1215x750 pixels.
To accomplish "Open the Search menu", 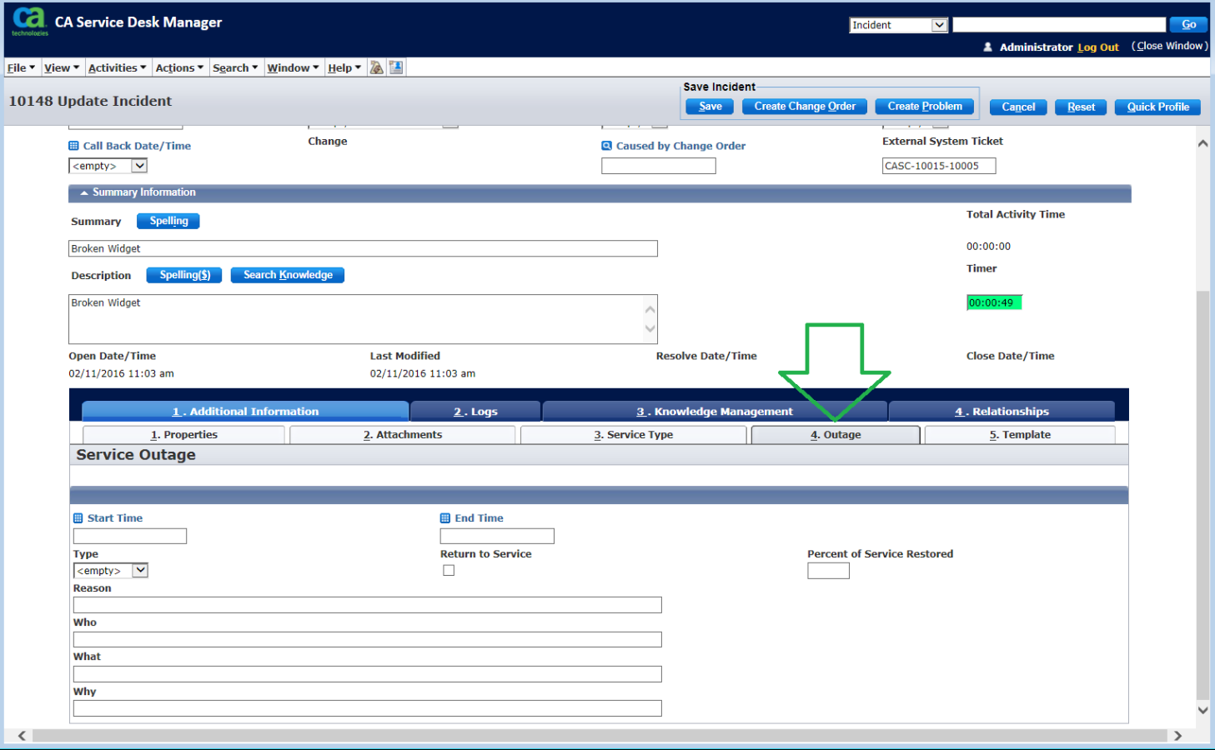I will click(x=235, y=68).
